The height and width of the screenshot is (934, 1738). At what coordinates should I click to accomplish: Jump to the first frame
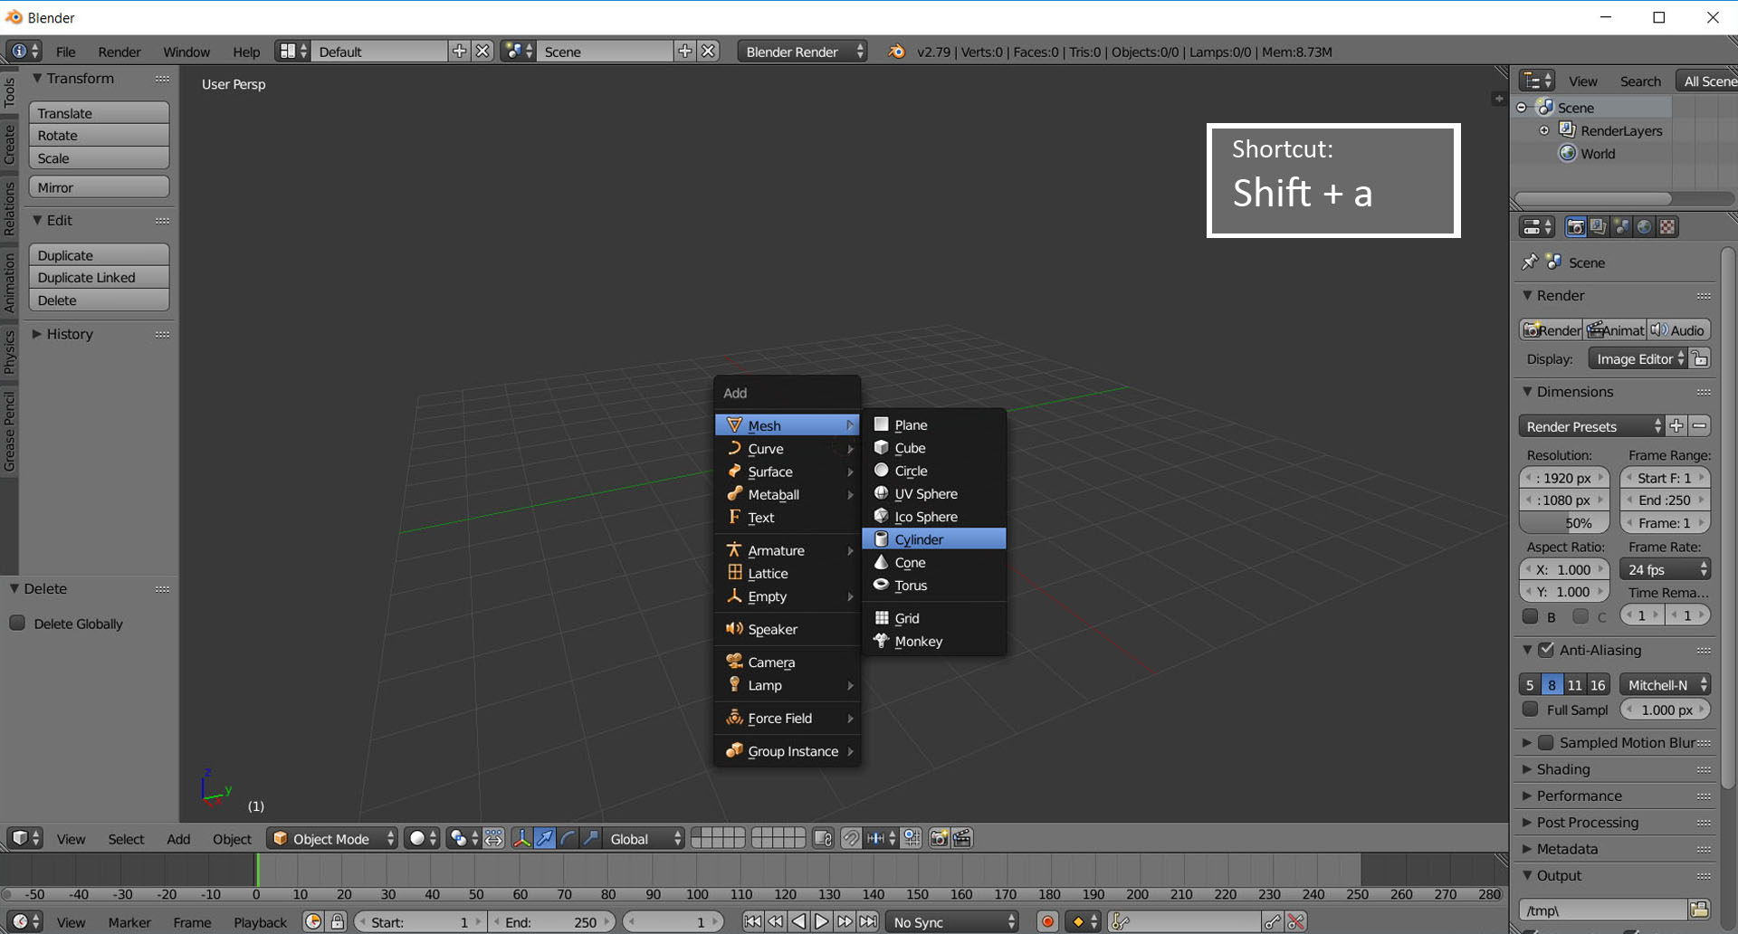click(x=752, y=922)
